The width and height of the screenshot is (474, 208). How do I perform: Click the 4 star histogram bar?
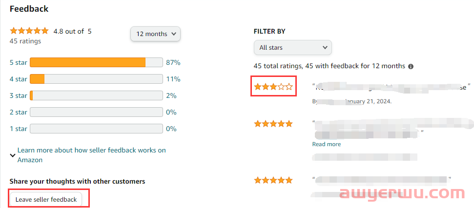tap(97, 79)
